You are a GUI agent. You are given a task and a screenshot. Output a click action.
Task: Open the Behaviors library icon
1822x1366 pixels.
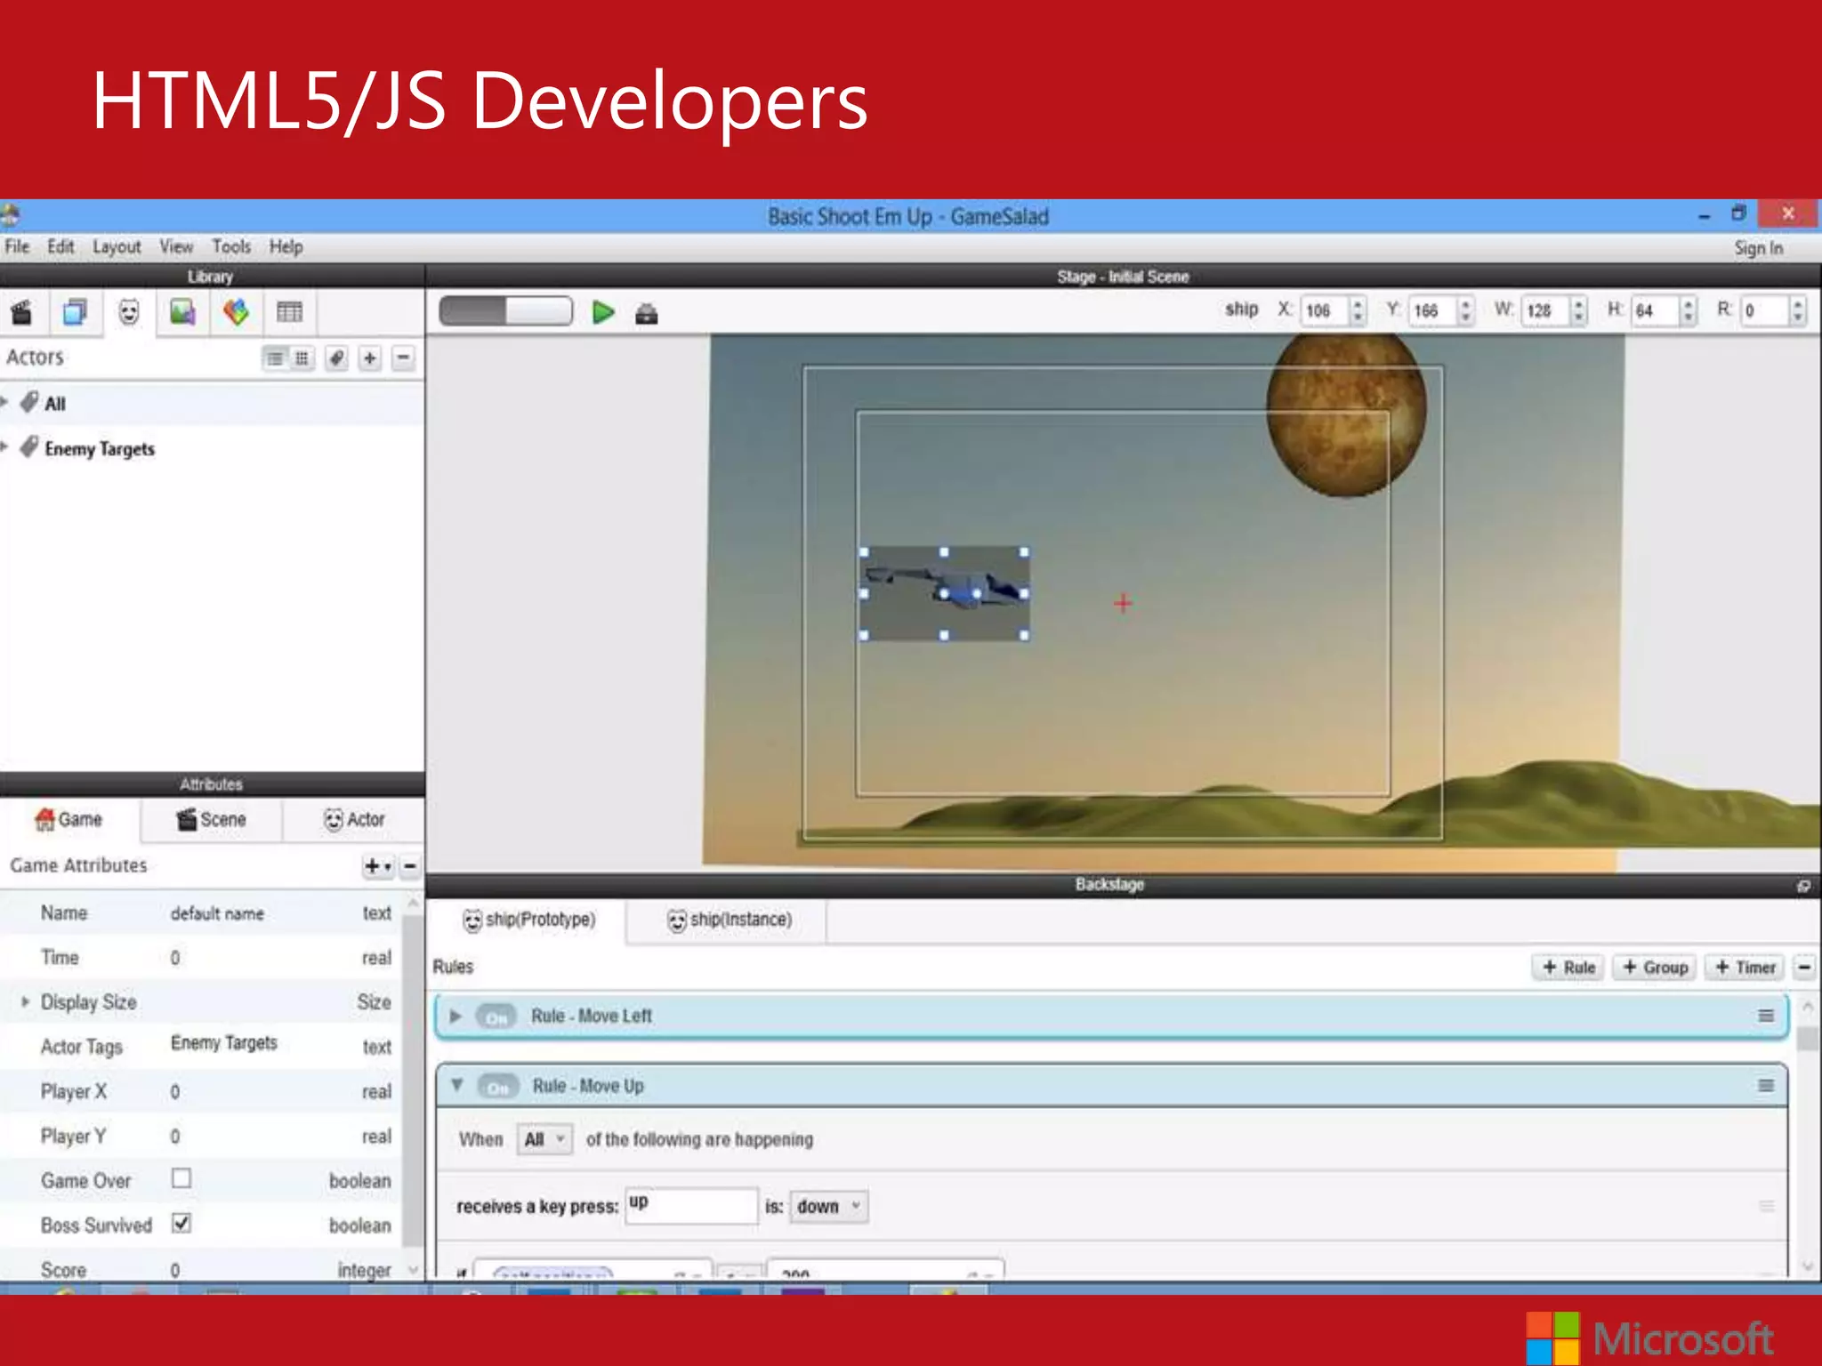tap(236, 313)
